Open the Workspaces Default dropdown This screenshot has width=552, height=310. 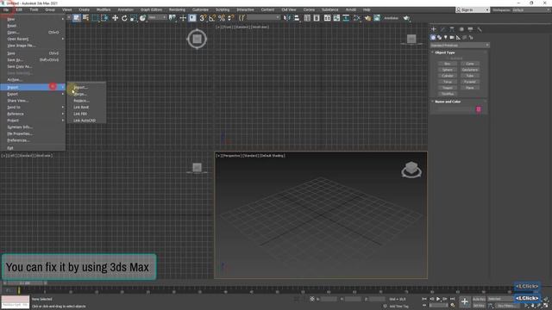tap(531, 9)
